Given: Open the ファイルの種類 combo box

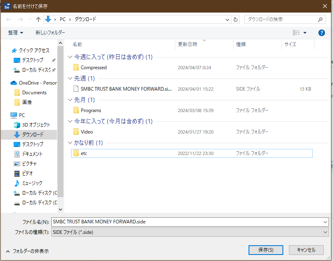Looking at the screenshot, I should pyautogui.click(x=190, y=232).
